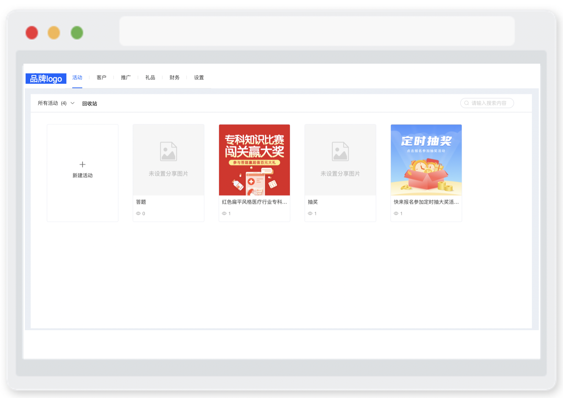Image resolution: width=563 pixels, height=398 pixels.
Task: Open the 活动 tab
Action: (x=77, y=78)
